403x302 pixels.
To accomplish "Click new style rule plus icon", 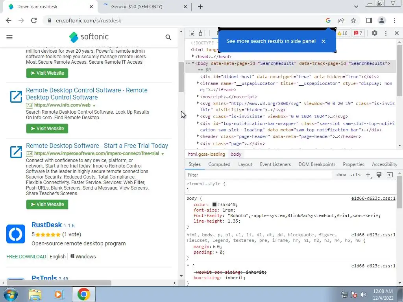I will click(368, 175).
